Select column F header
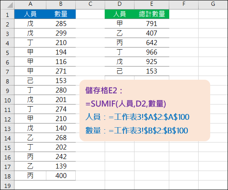The image size is (228, 190). (184, 5)
